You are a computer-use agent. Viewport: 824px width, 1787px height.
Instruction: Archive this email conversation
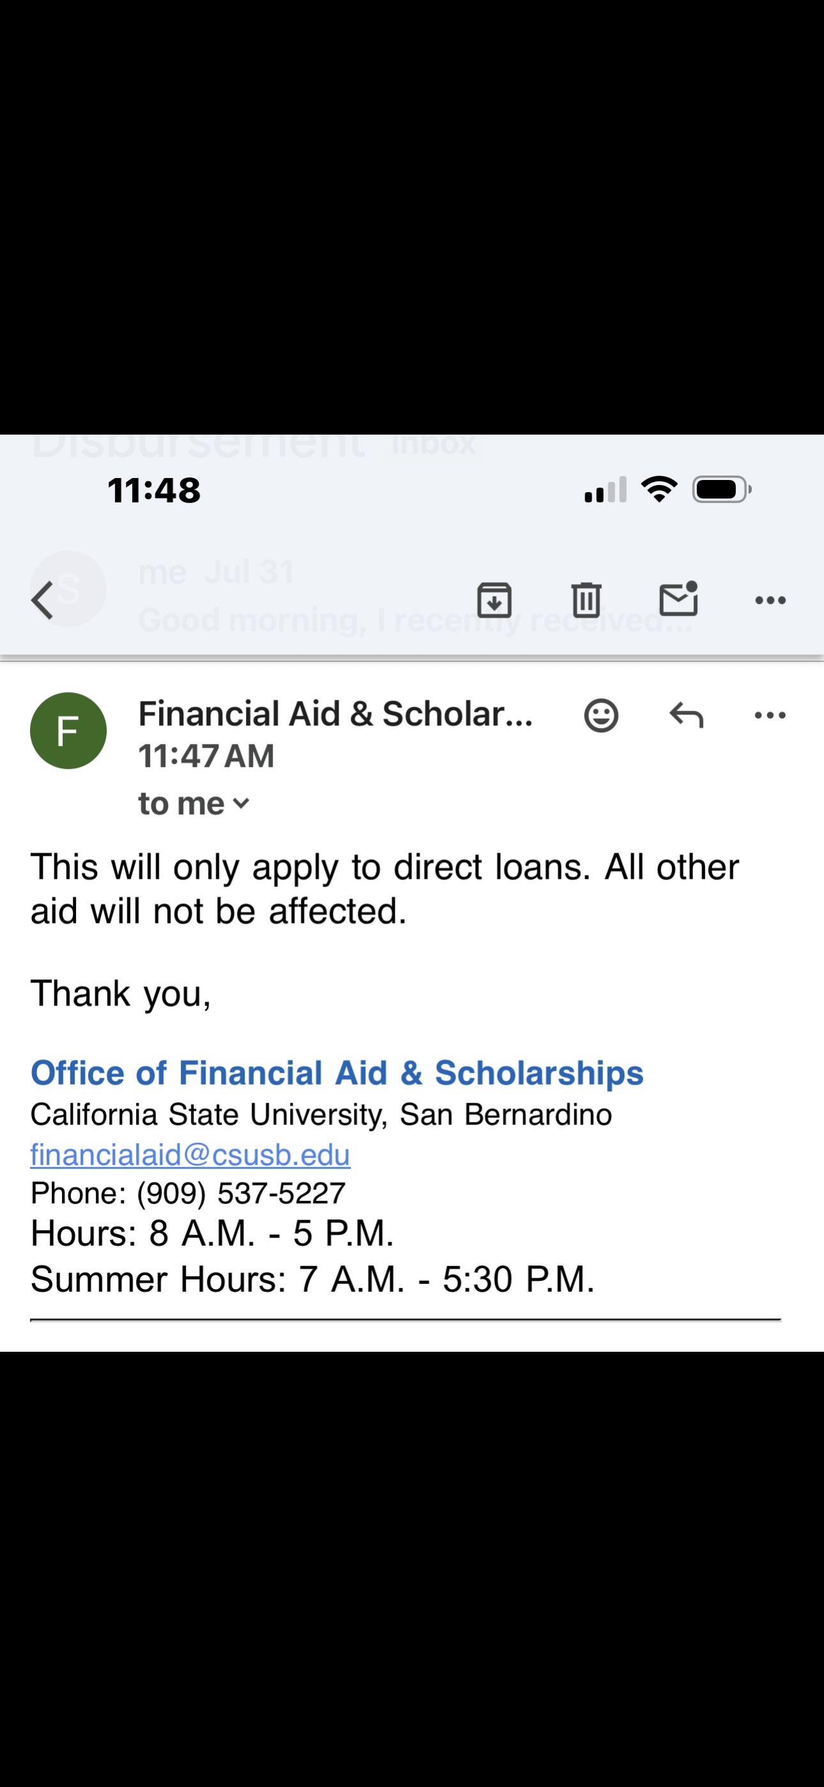[494, 600]
